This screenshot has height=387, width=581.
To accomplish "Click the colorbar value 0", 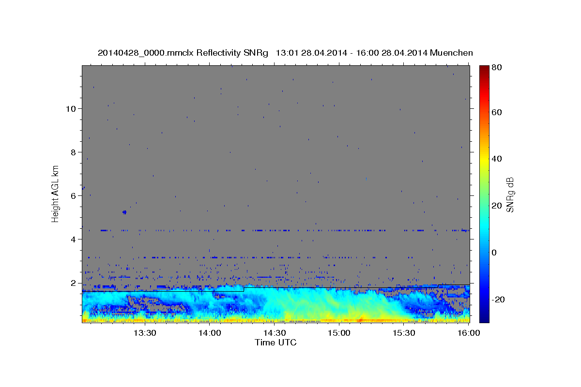I will coord(495,253).
